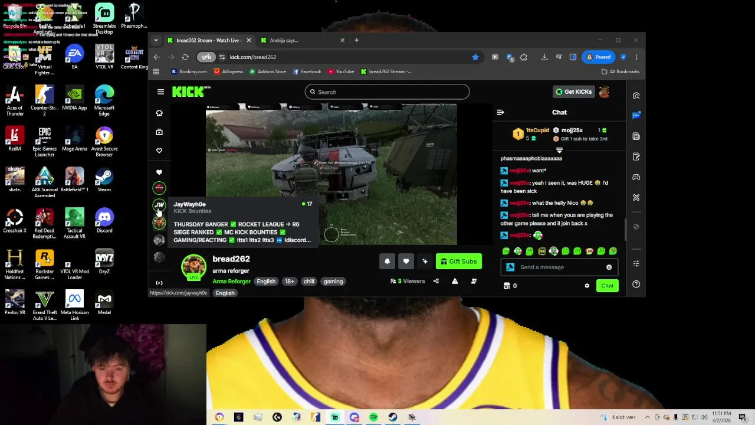This screenshot has width=755, height=425.
Task: Show hidden tray icons chevron
Action: pyautogui.click(x=648, y=417)
